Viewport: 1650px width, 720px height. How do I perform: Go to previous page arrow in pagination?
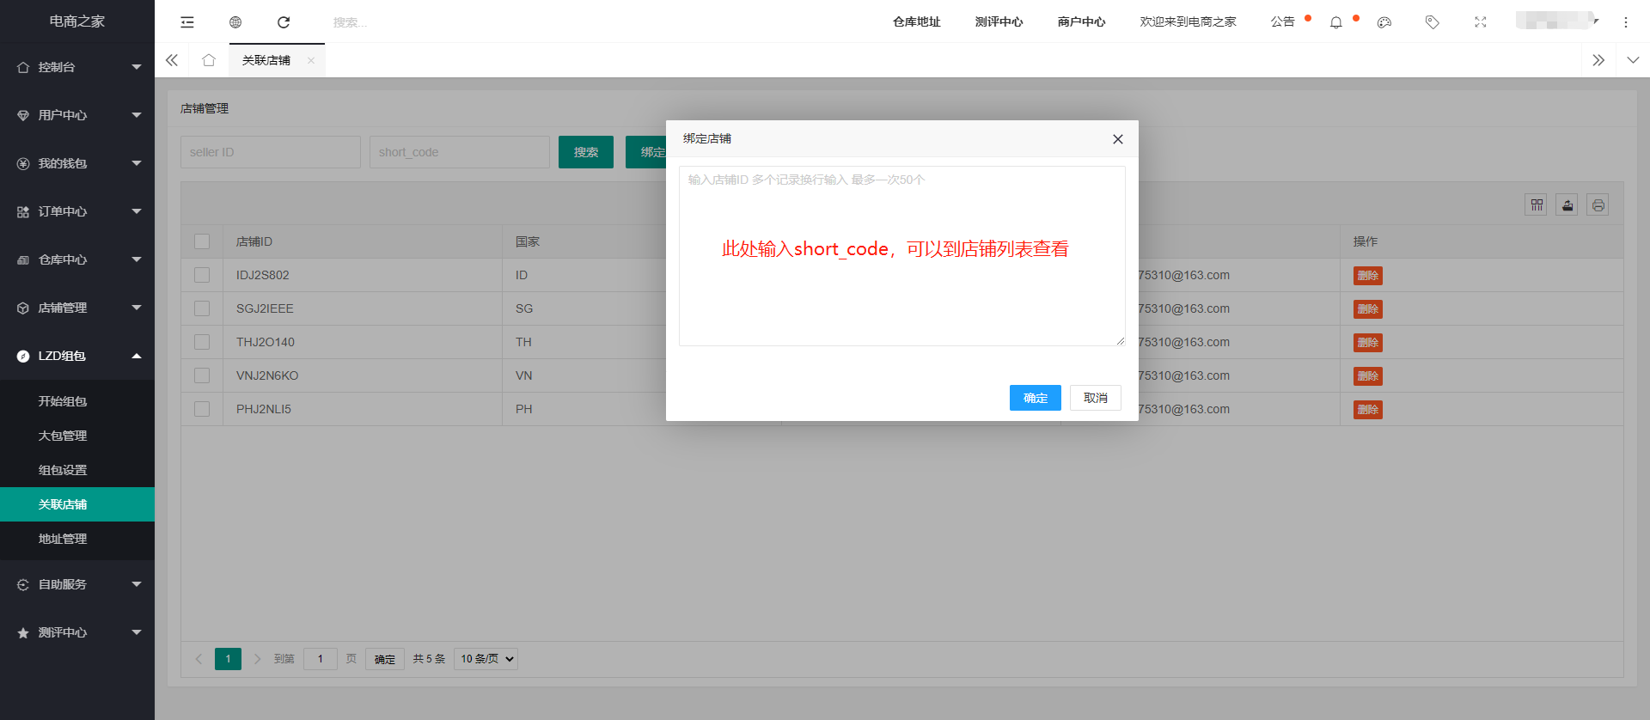tap(199, 659)
